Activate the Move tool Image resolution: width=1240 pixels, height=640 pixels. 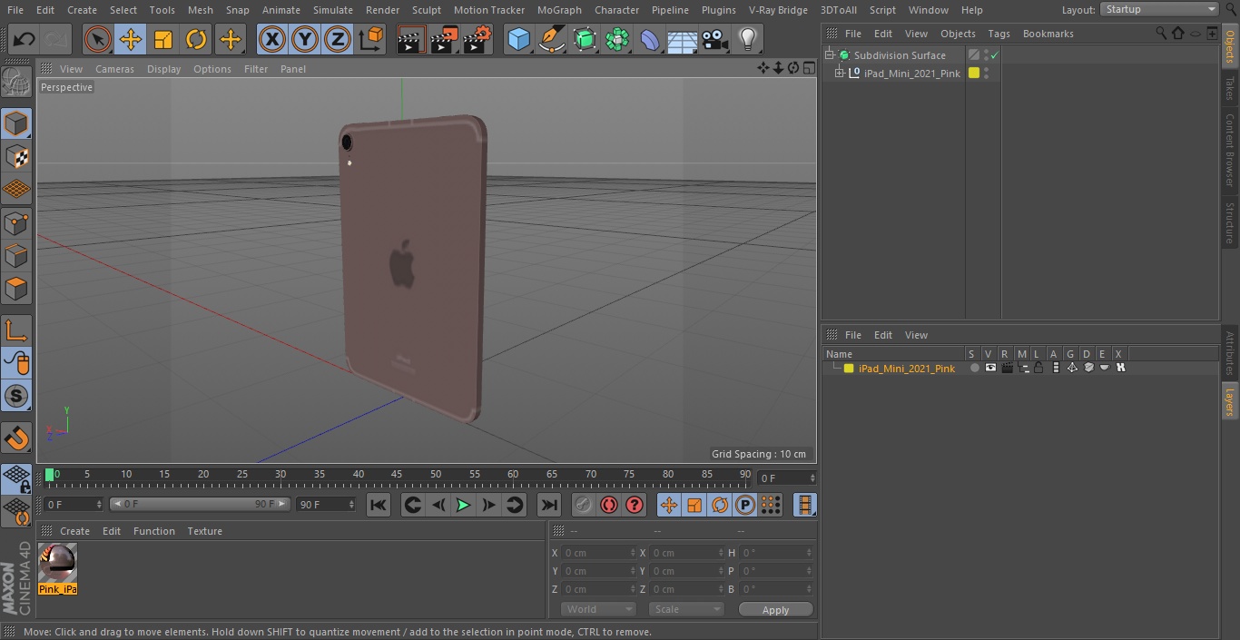click(x=131, y=39)
